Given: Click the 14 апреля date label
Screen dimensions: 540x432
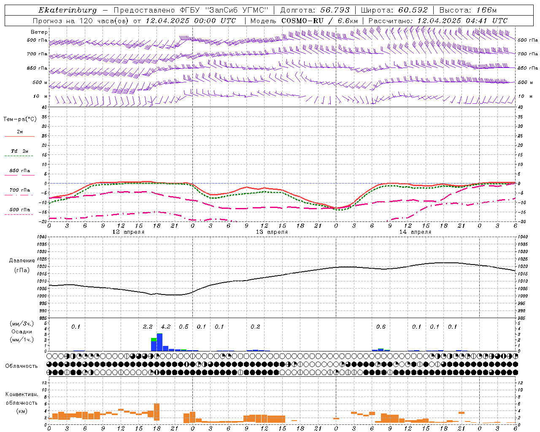Looking at the screenshot, I should (415, 232).
